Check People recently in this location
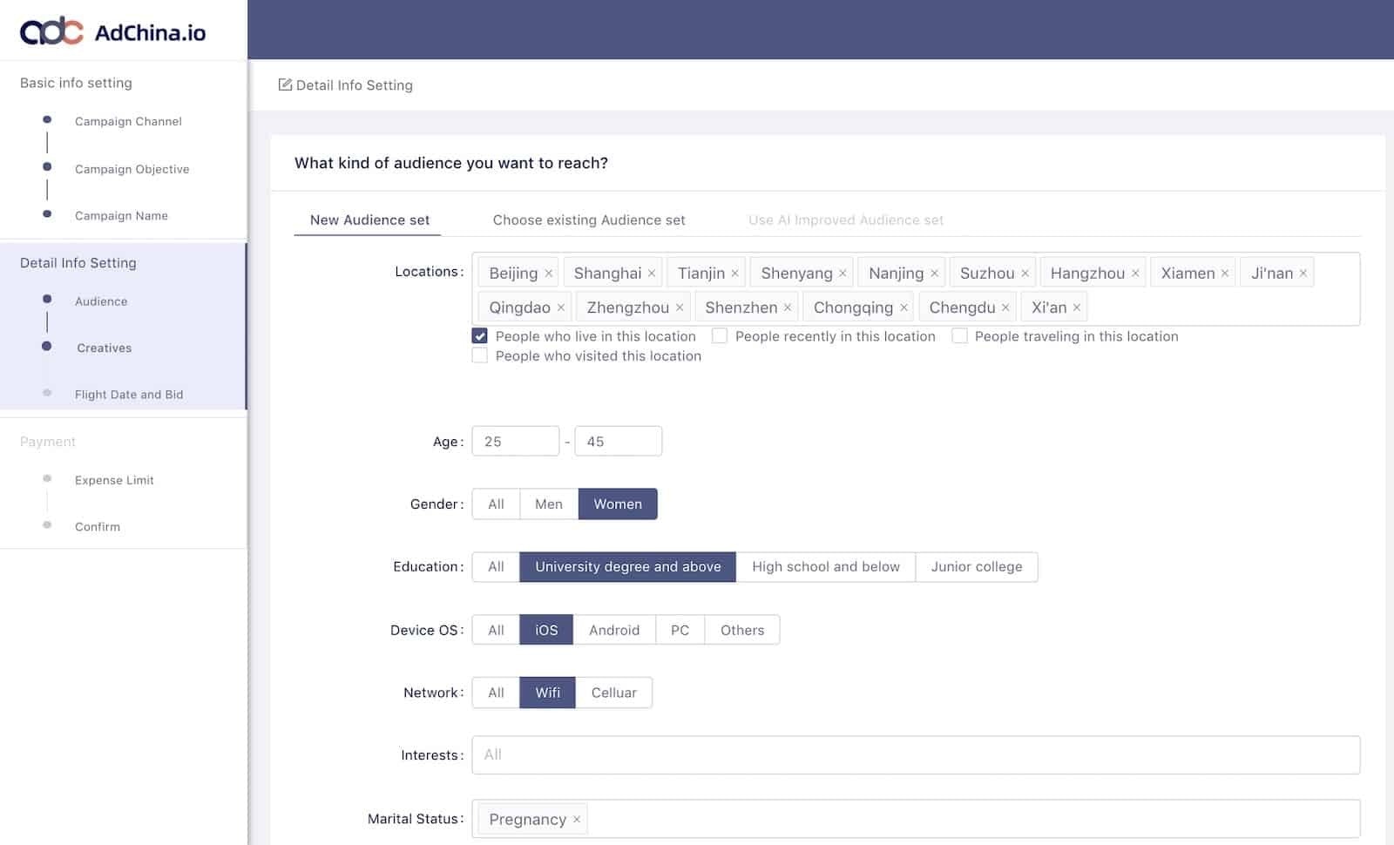The height and width of the screenshot is (845, 1394). click(x=720, y=336)
